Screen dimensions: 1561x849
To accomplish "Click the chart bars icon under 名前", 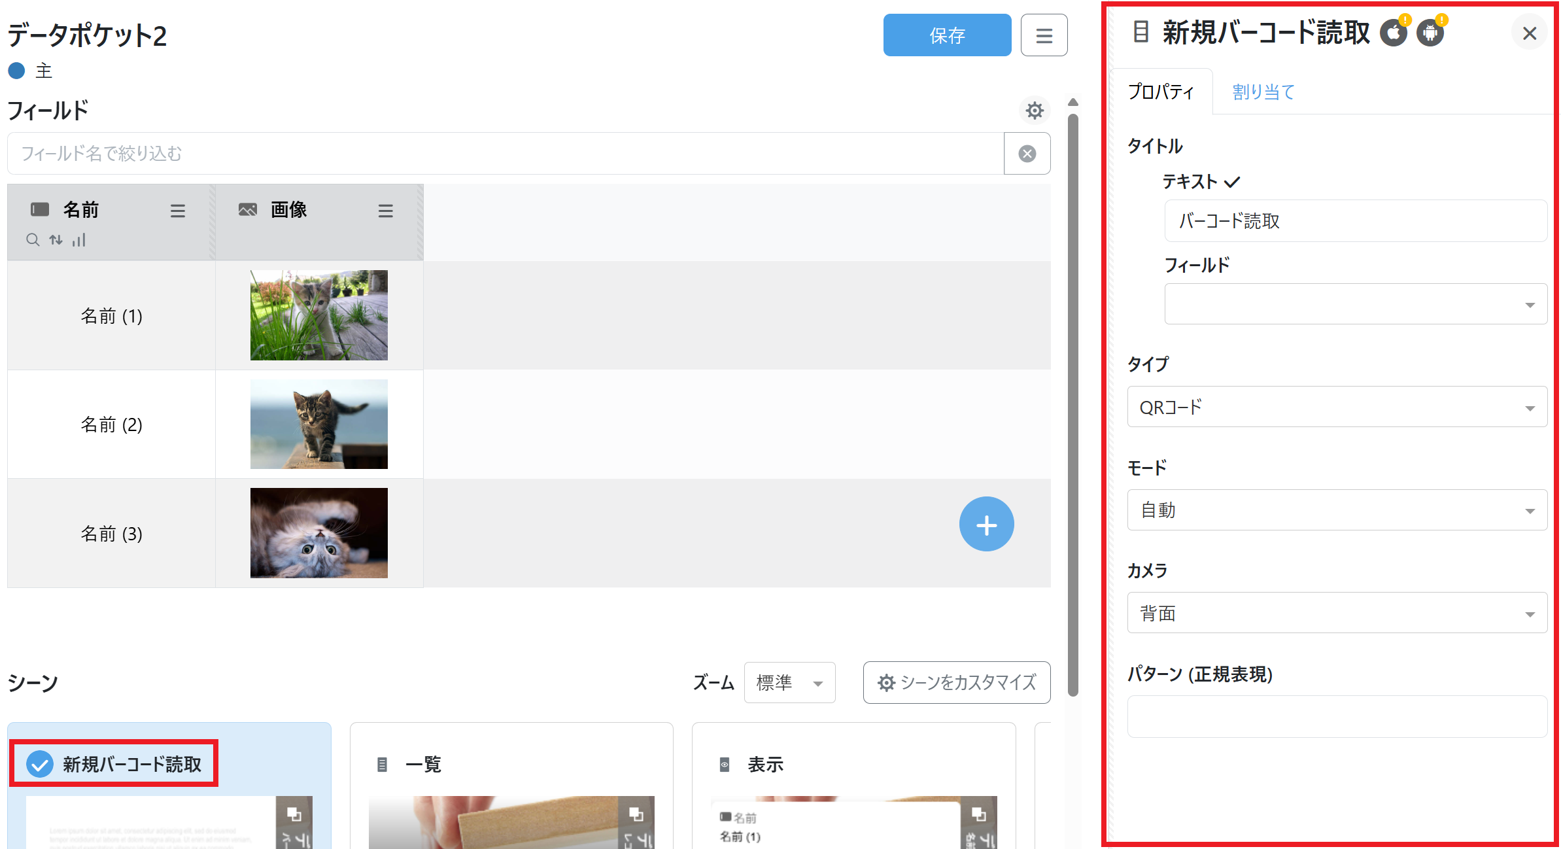I will point(79,240).
